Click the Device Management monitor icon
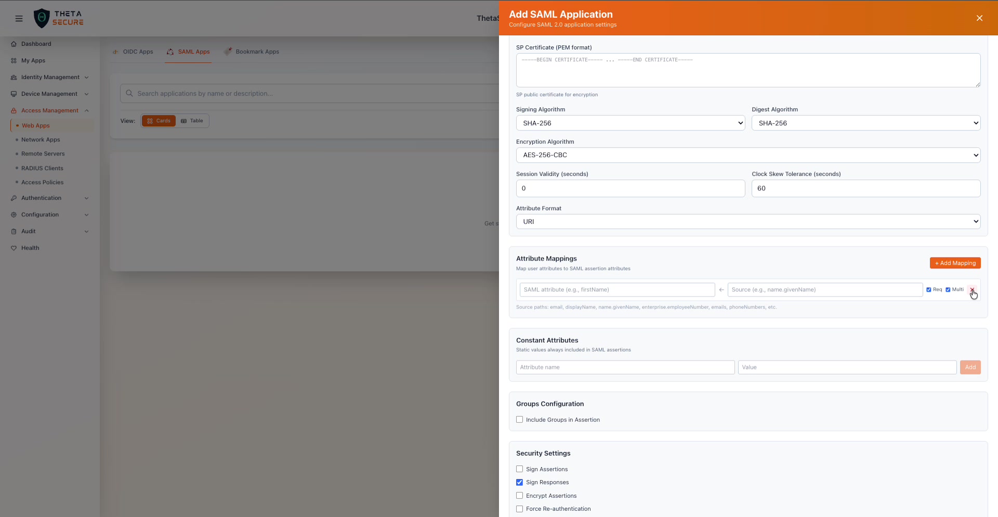The width and height of the screenshot is (998, 517). [x=14, y=94]
